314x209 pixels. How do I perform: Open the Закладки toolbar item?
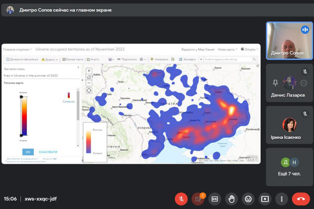pyautogui.click(x=188, y=60)
